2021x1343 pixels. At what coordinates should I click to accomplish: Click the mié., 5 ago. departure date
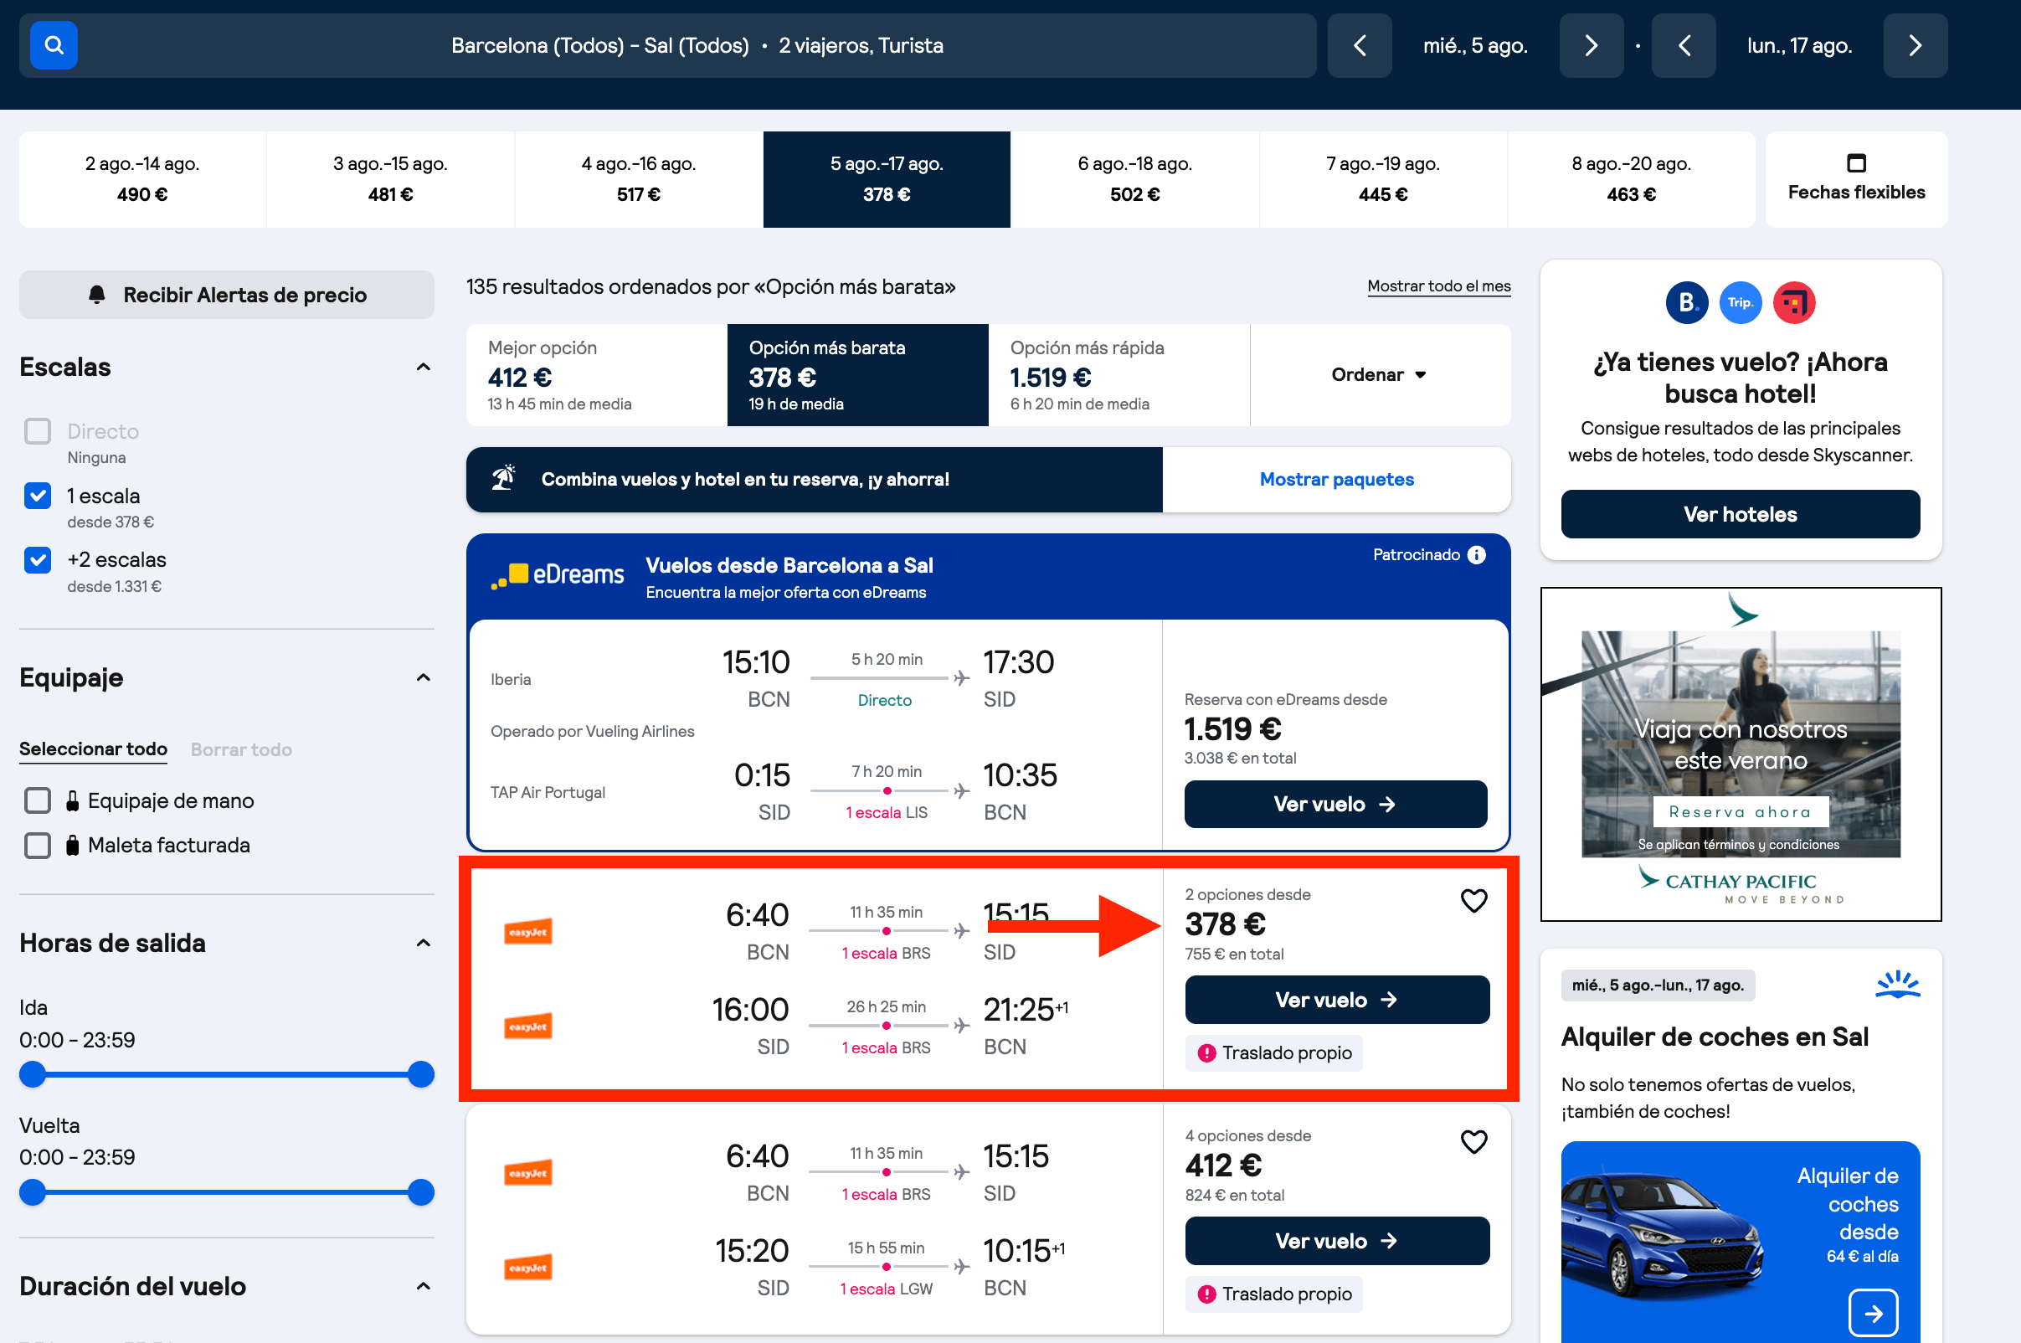pyautogui.click(x=1474, y=45)
